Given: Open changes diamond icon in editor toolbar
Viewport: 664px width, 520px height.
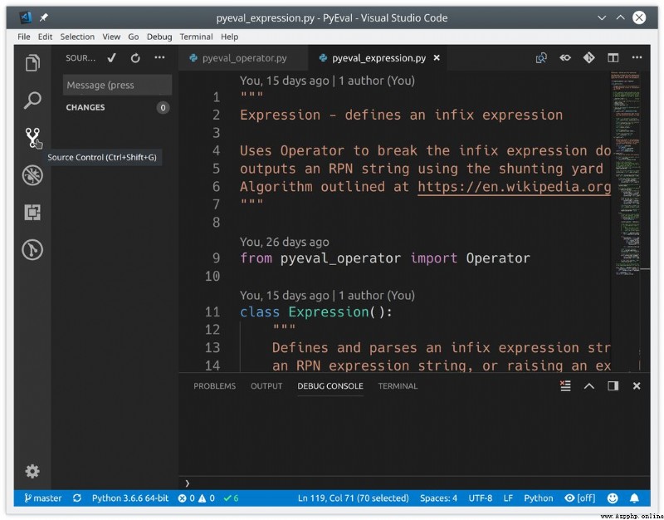Looking at the screenshot, I should click(x=589, y=57).
